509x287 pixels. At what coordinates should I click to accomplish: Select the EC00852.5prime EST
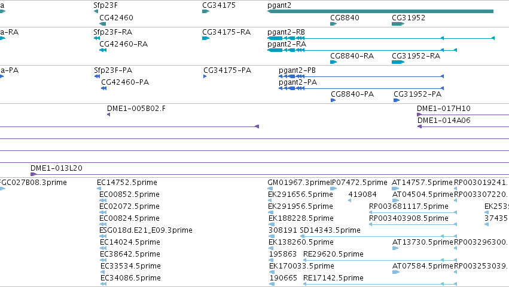coord(103,200)
